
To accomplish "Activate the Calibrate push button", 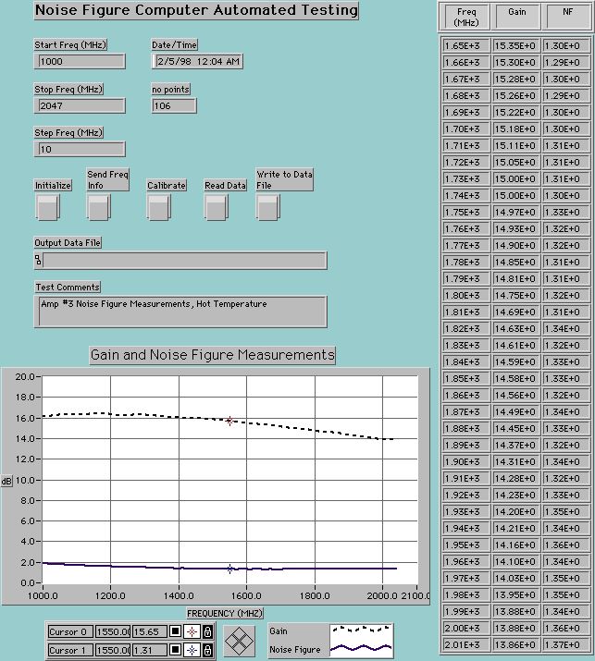I will tap(158, 207).
